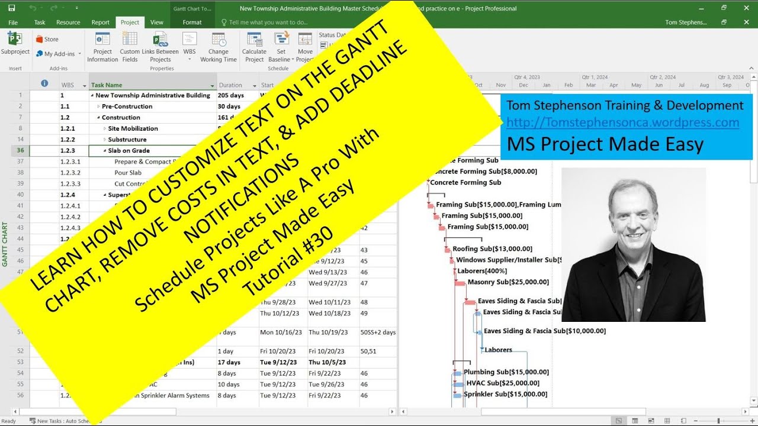The height and width of the screenshot is (426, 758).
Task: Insert a Subproject from the ribbon
Action: pyautogui.click(x=15, y=44)
